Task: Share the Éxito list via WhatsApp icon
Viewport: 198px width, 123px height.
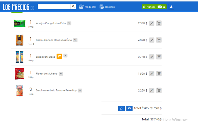Action: click(x=122, y=108)
